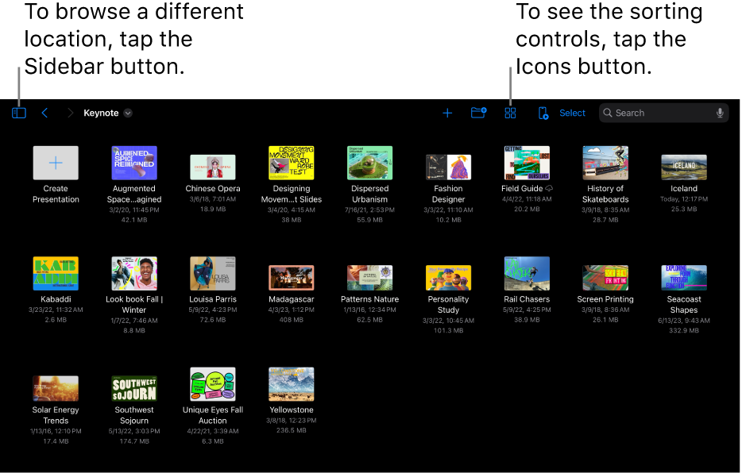This screenshot has width=742, height=473.
Task: Tap the 'Chinese Opera' file name
Action: coord(213,189)
